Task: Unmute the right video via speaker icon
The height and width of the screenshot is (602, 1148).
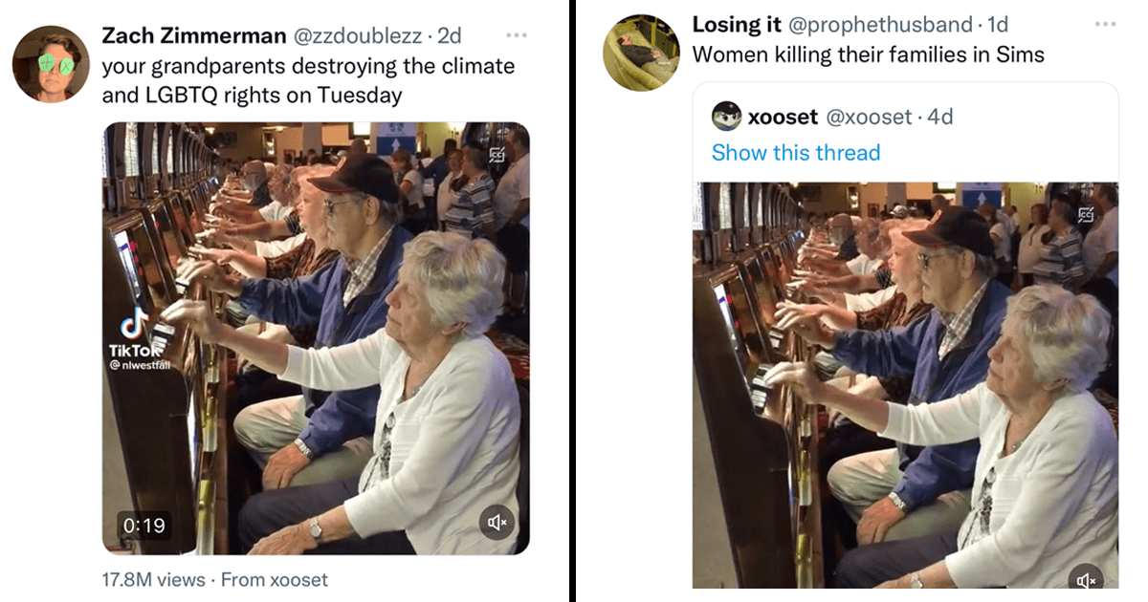Action: (x=1086, y=578)
